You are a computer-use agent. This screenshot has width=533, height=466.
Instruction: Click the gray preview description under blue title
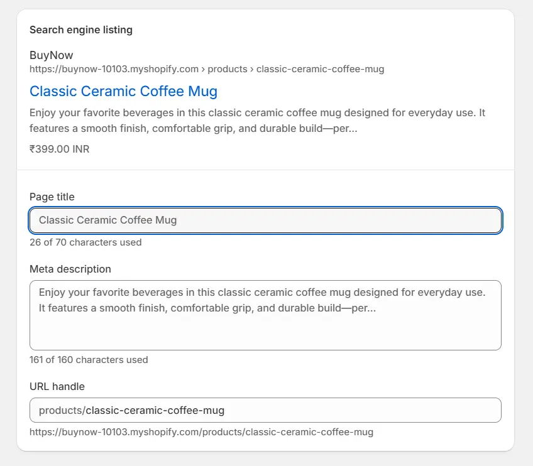tap(257, 121)
